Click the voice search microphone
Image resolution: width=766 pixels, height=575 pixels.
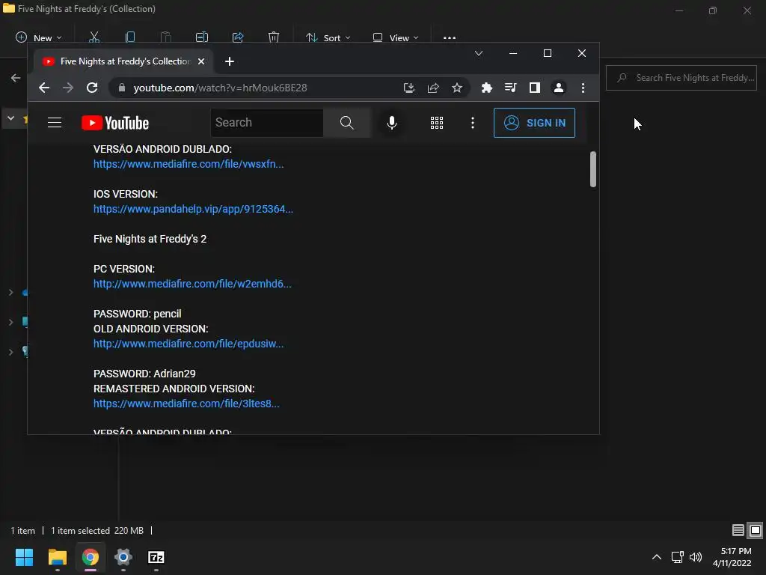(392, 123)
